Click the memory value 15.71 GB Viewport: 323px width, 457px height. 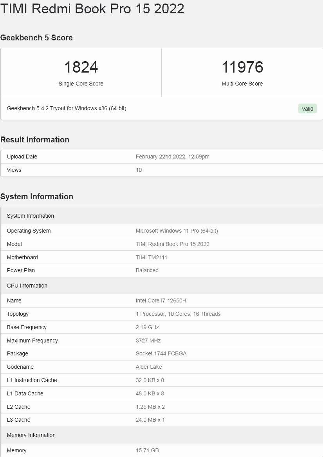[x=147, y=450]
